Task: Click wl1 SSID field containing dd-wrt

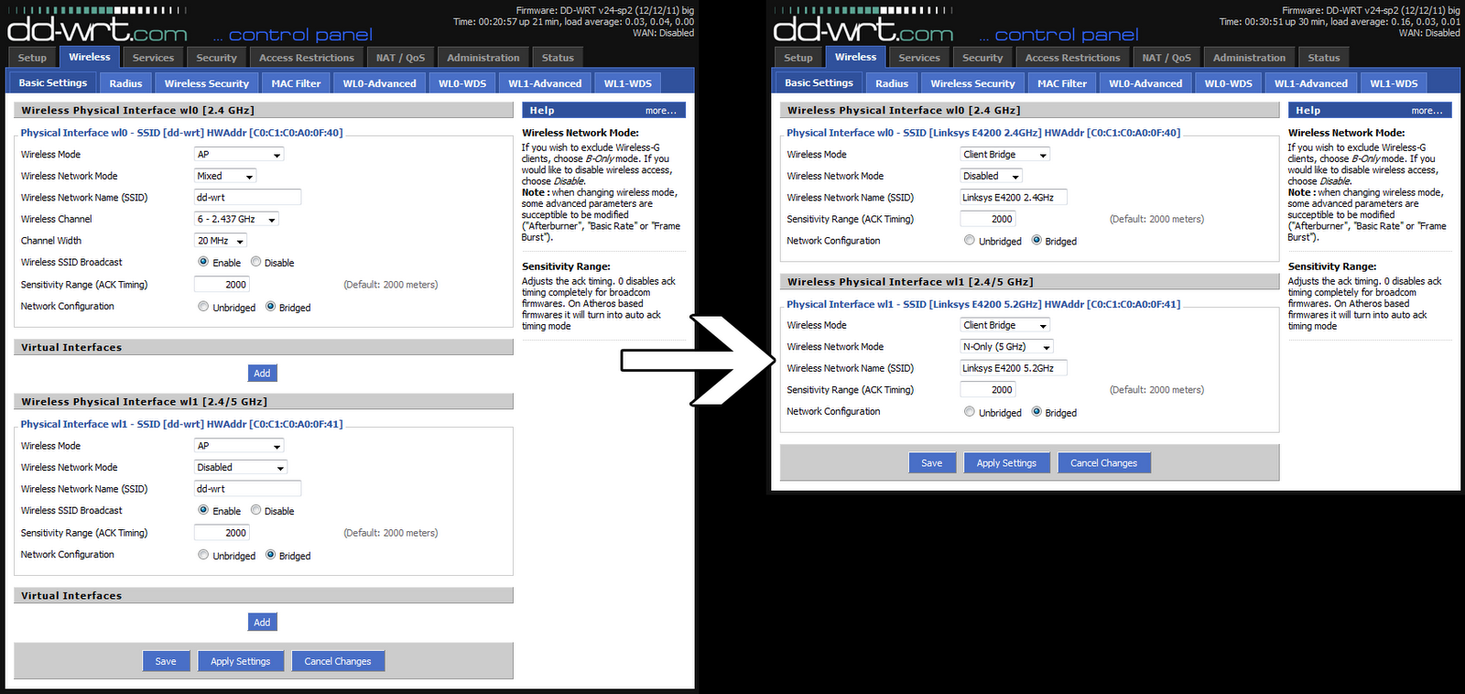Action: pos(247,489)
